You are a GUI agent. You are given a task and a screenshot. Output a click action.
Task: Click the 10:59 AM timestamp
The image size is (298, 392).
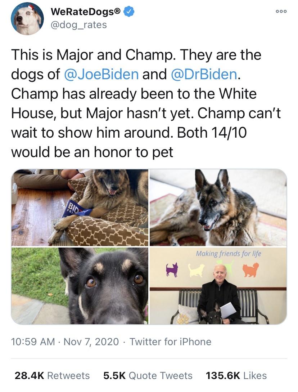pyautogui.click(x=33, y=342)
